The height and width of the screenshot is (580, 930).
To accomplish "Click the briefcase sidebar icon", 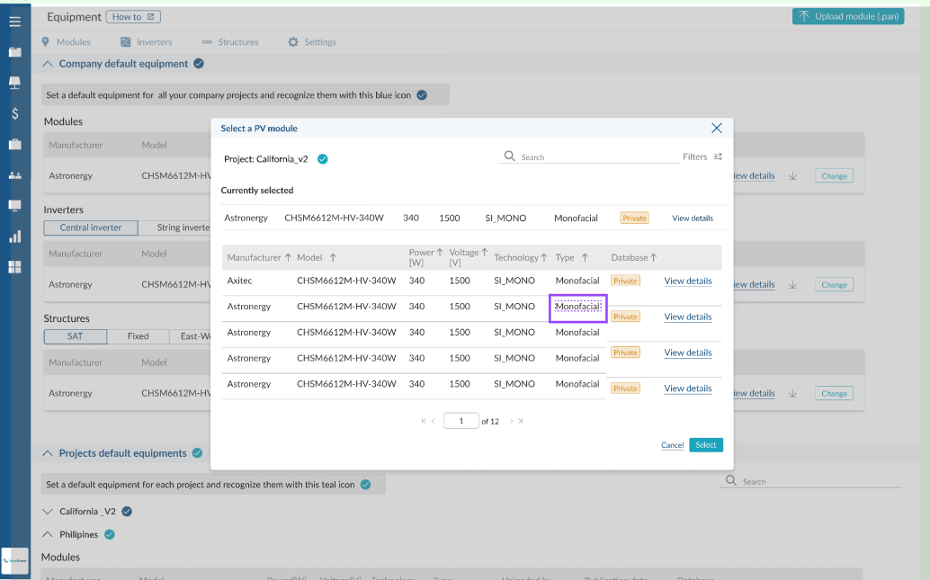I will (x=14, y=144).
